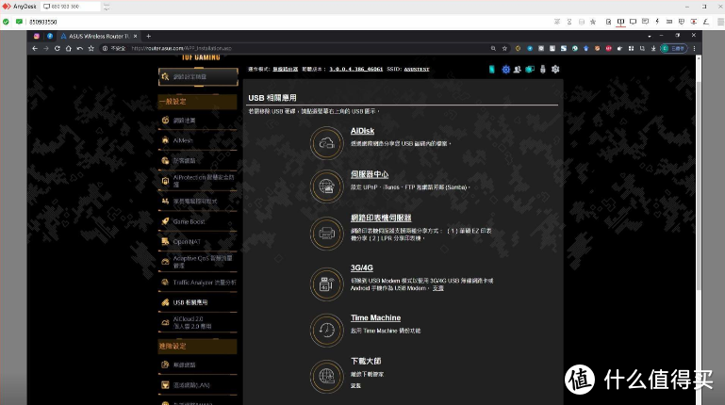Click the browser home icon

pos(69,48)
